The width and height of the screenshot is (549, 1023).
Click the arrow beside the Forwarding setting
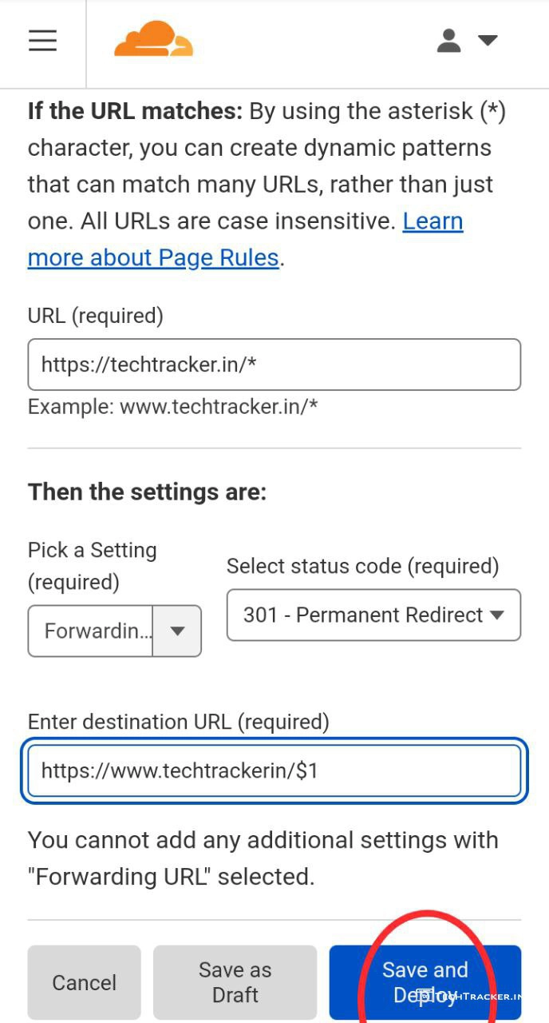(x=177, y=631)
